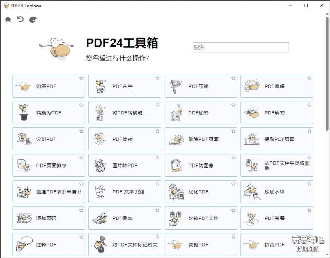Launch the PDF编辑 tool
Screen dimensions: 330x258
[277, 86]
